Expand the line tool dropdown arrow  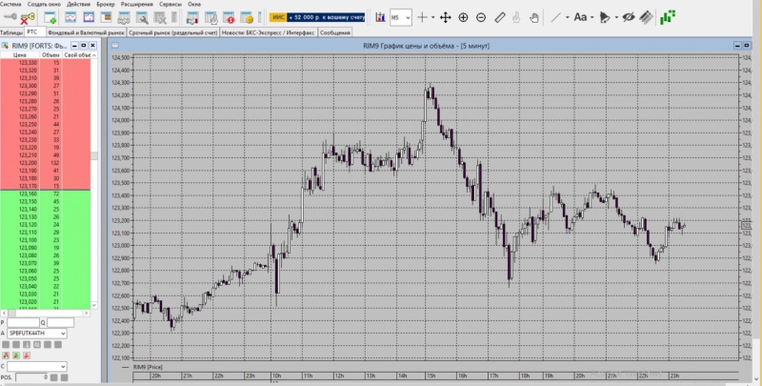click(567, 17)
